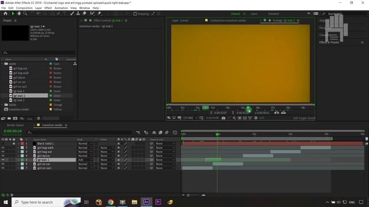
Task: Click the Overlay Edit icon in Footage viewer
Action: (283, 113)
